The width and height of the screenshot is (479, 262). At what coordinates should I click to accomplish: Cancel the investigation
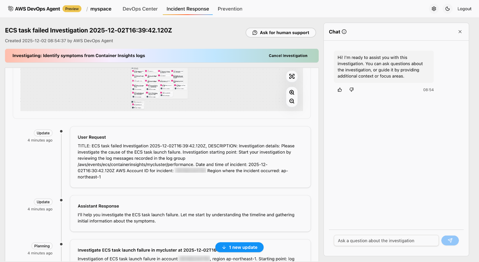pyautogui.click(x=288, y=56)
